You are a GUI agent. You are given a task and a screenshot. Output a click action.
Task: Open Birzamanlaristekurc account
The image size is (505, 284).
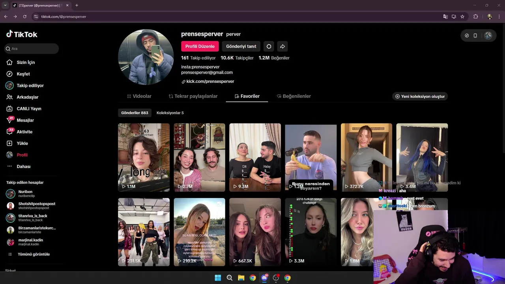point(32,230)
